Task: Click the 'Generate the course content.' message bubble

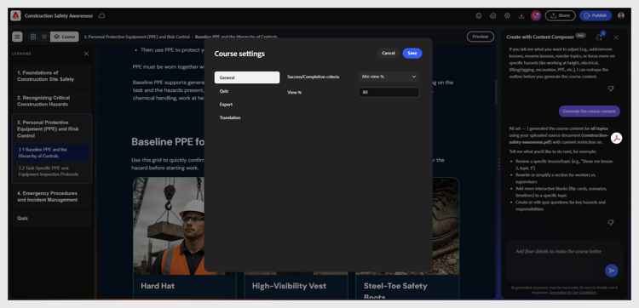Action: pos(589,111)
